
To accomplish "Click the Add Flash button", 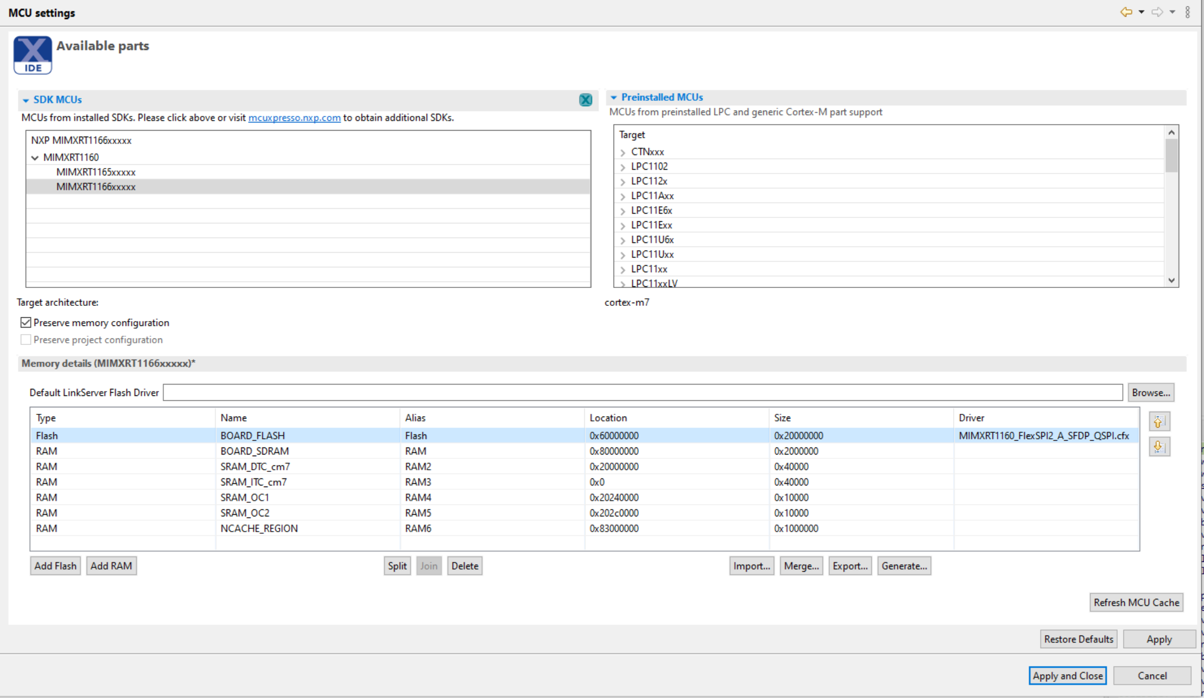I will pyautogui.click(x=55, y=566).
